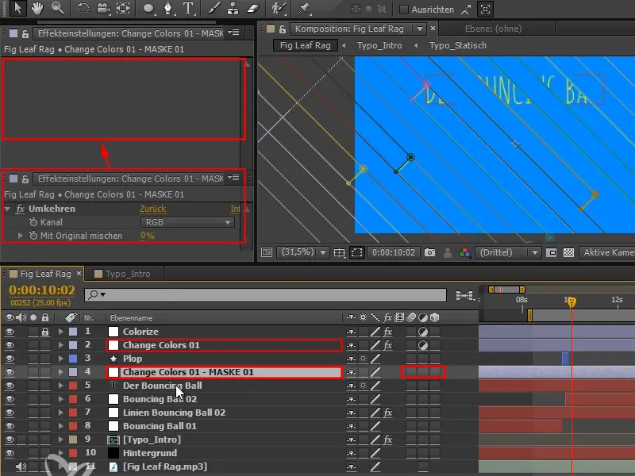
Task: Click the red label color of Hintergrund layer
Action: 73,453
